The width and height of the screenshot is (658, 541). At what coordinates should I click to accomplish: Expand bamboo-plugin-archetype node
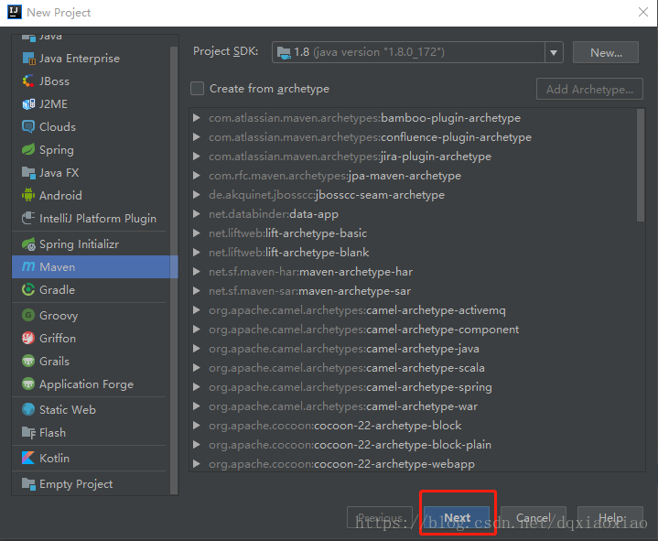(x=196, y=118)
